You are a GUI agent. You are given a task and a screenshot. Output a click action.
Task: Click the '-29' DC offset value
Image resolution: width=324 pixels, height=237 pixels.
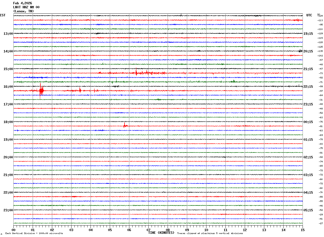pos(321,215)
